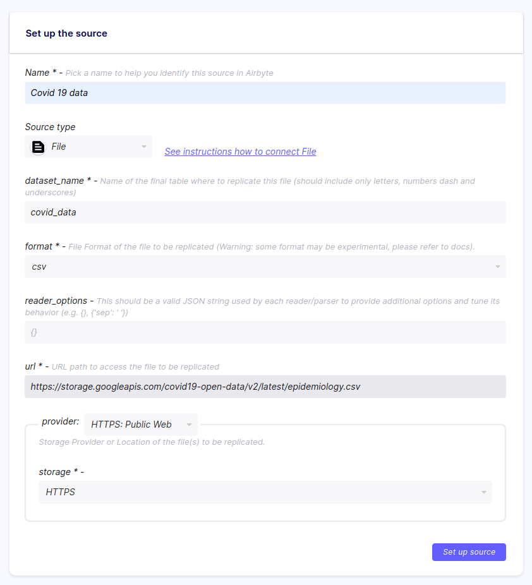Click the Name field containing Covid 19 data
The image size is (532, 585).
[x=265, y=92]
